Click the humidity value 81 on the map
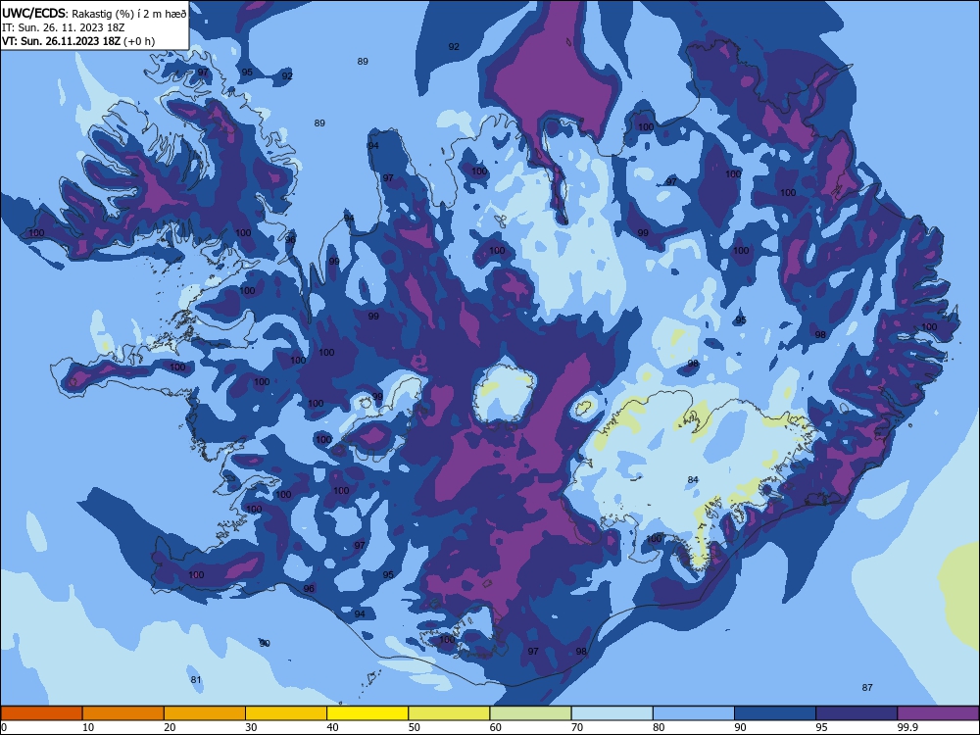 coord(196,680)
